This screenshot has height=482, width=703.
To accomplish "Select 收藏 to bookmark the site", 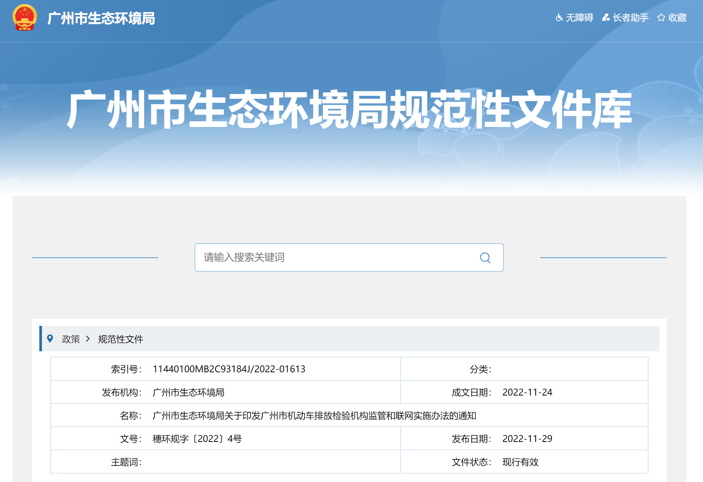I will coord(677,18).
